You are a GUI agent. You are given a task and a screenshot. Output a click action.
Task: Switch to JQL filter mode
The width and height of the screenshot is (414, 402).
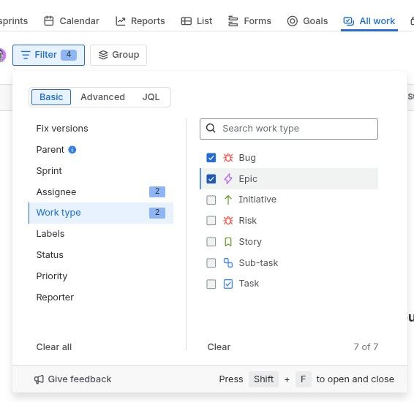pyautogui.click(x=151, y=97)
